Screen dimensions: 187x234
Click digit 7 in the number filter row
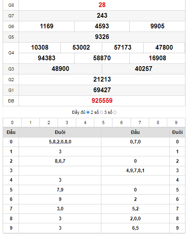140,123
